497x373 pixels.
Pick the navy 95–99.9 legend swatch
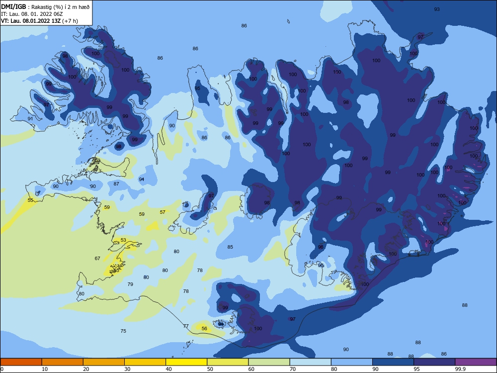[x=434, y=362]
